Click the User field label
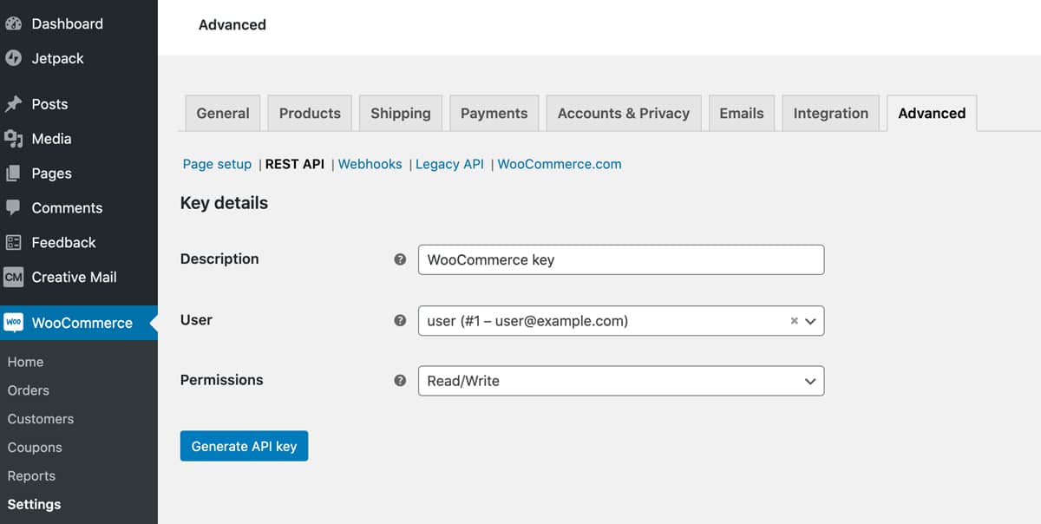The width and height of the screenshot is (1041, 524). 196,319
